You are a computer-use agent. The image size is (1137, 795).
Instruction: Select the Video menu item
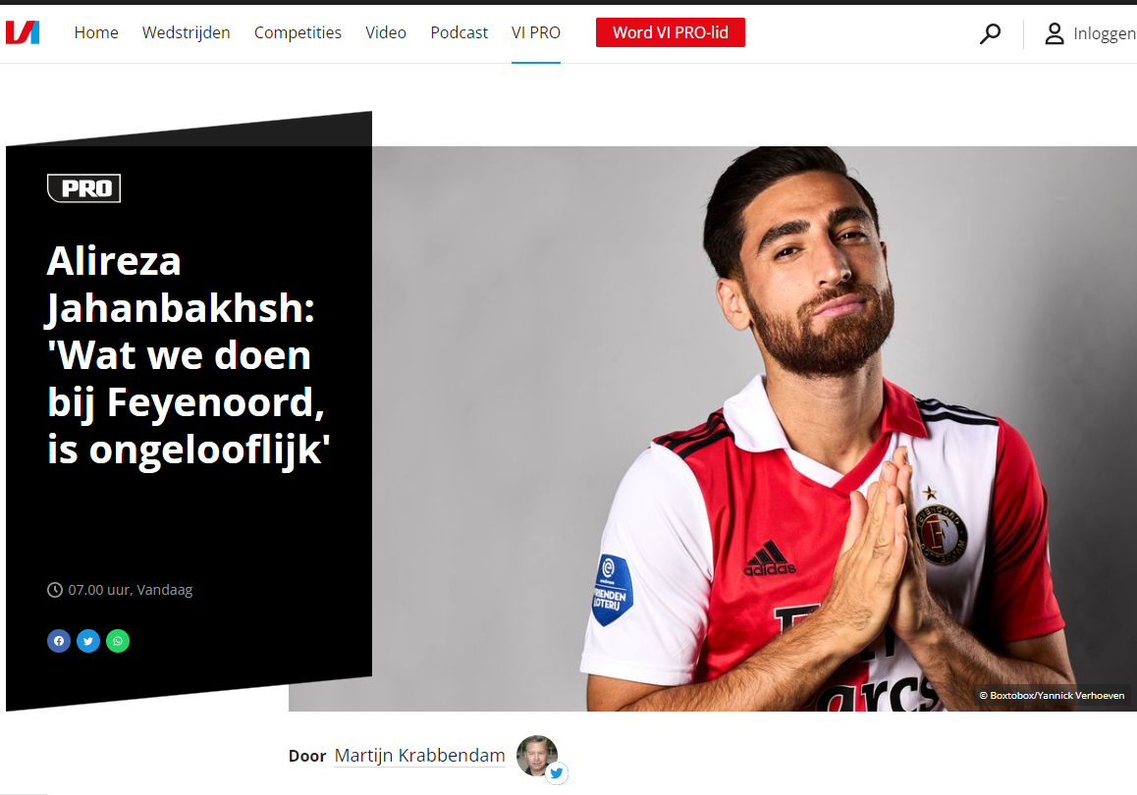pos(386,32)
